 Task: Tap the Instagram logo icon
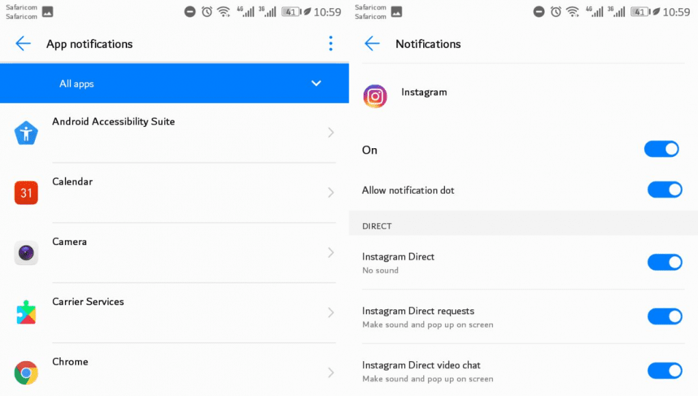click(375, 96)
